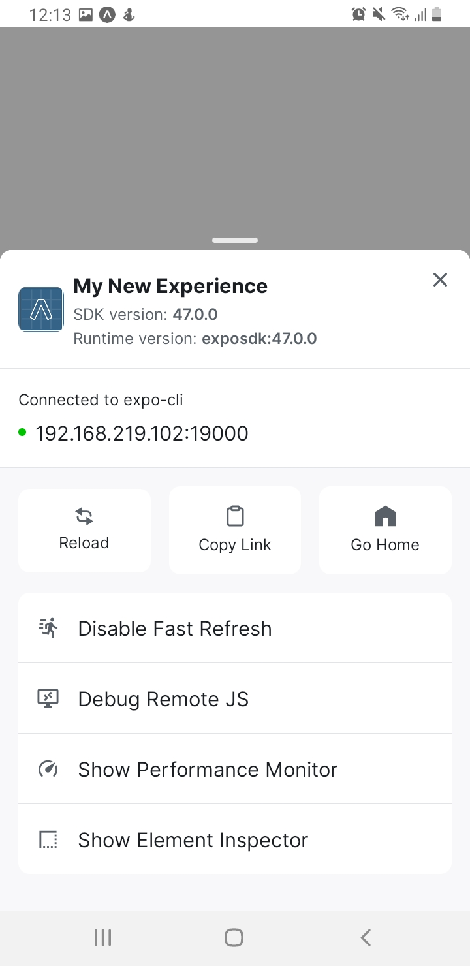Tap the My New Experience title

(170, 286)
